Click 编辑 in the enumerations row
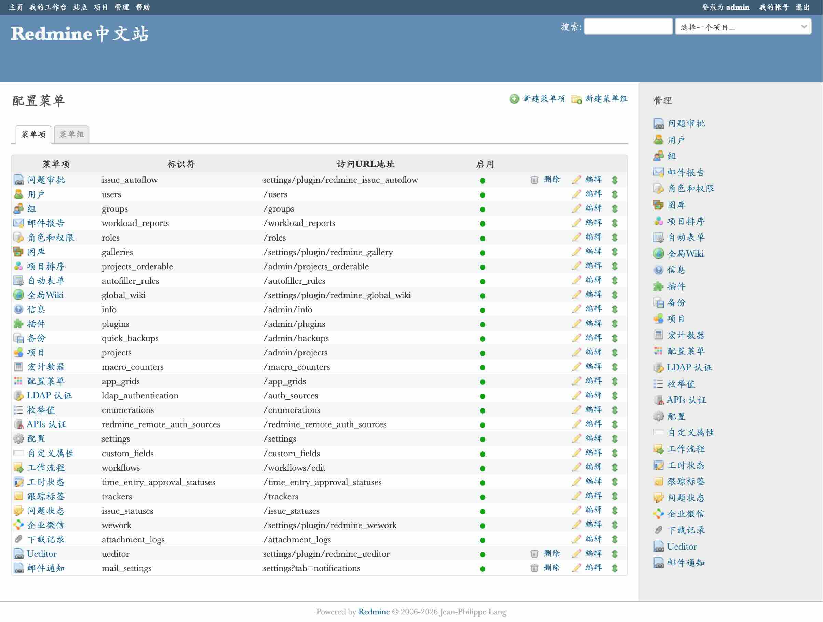 (x=593, y=409)
